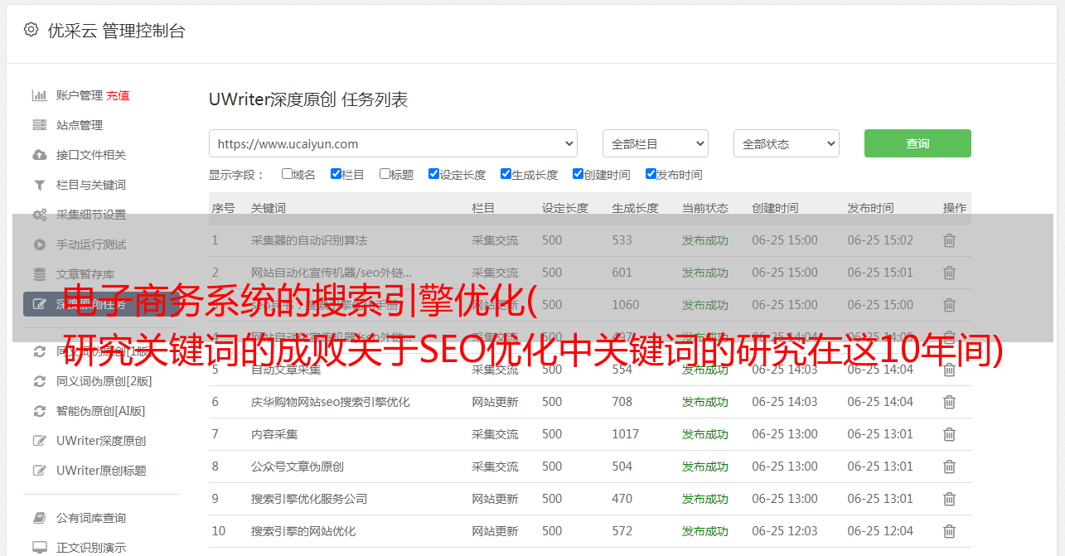Uncheck the 发布时间 checkbox
This screenshot has width=1065, height=556.
[x=651, y=174]
